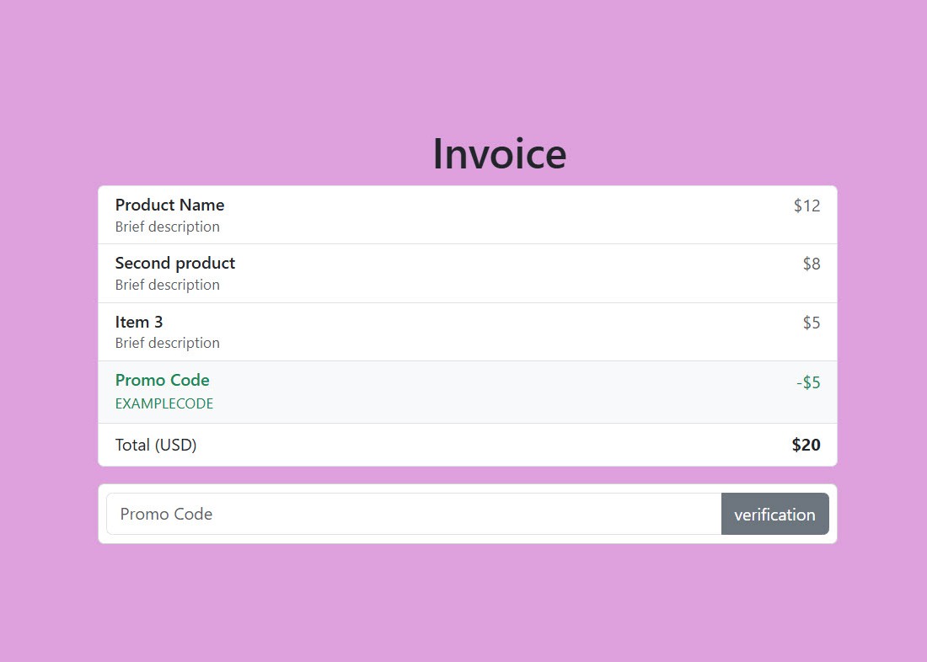Viewport: 927px width, 662px height.
Task: Select the 'Second product' item title
Action: tap(175, 263)
